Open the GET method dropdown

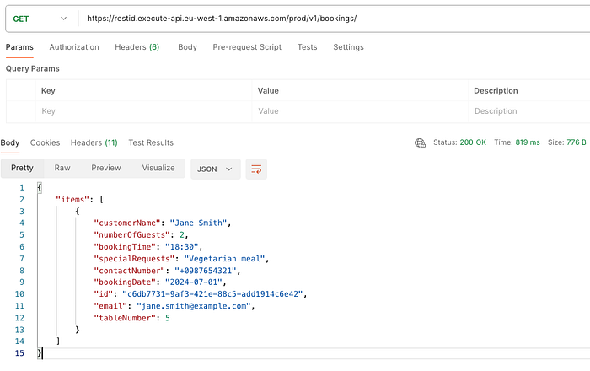point(40,19)
